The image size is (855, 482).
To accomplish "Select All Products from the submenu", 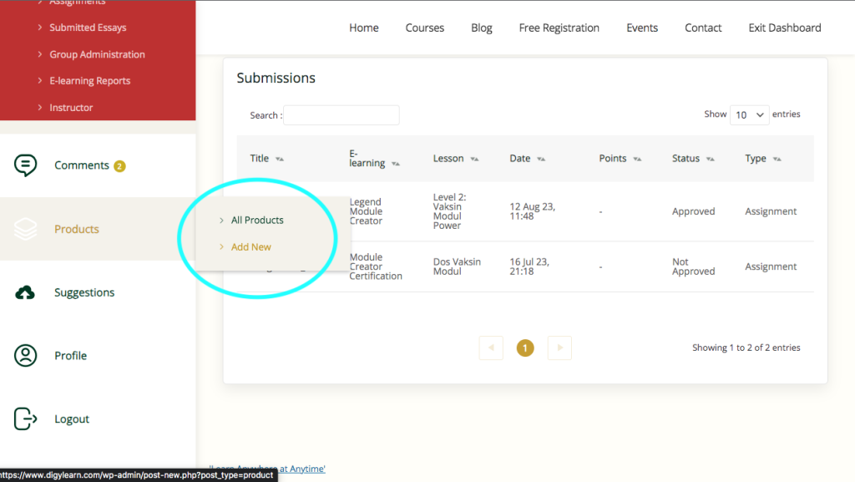I will (257, 221).
